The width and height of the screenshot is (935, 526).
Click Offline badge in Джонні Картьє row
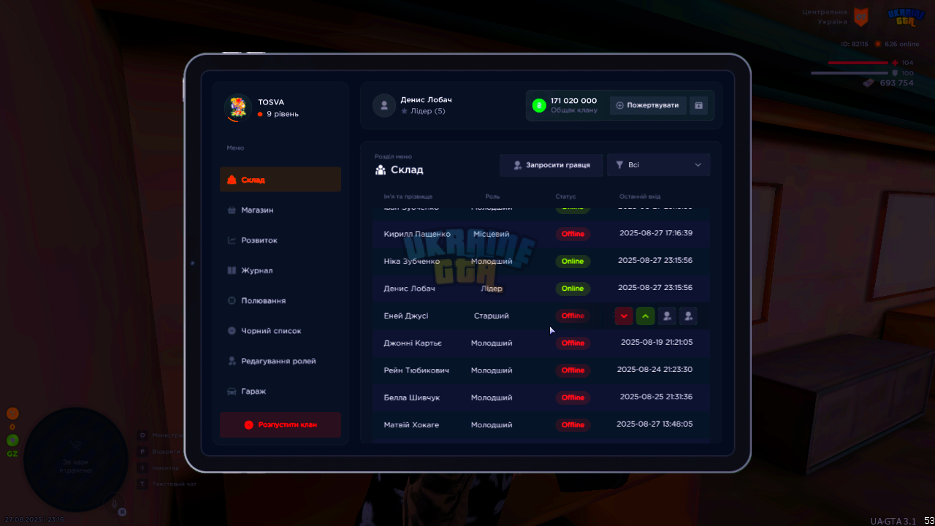pos(573,343)
